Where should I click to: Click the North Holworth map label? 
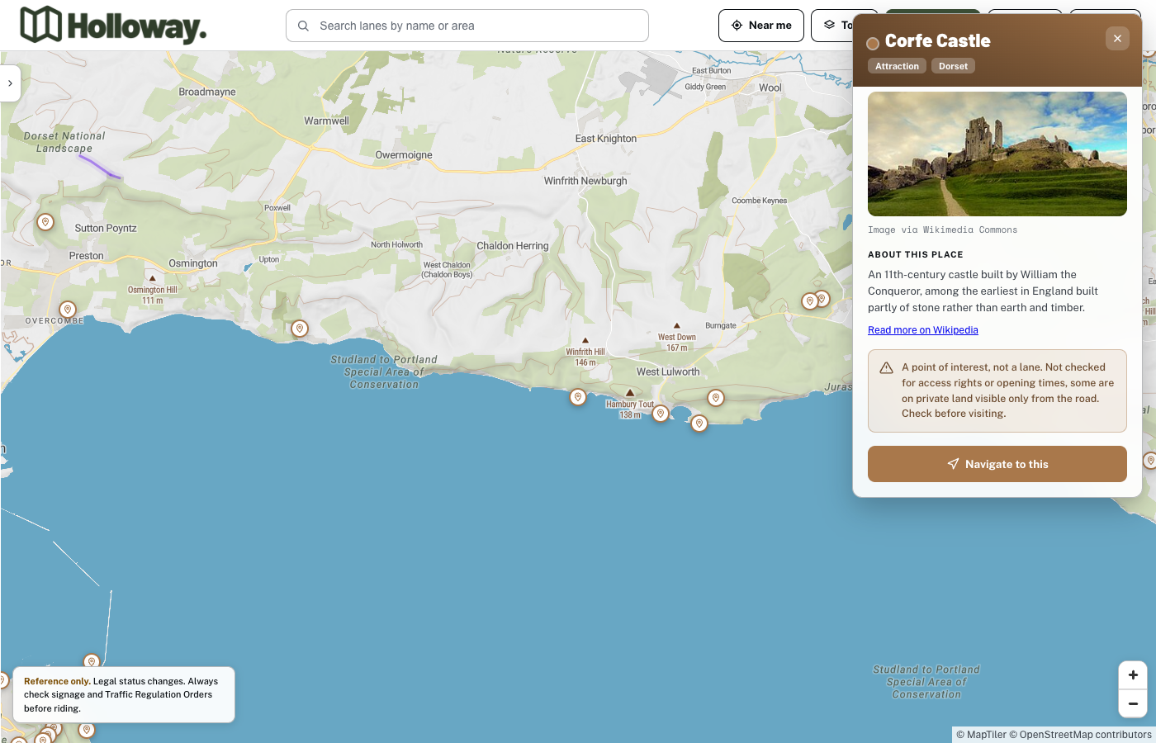tap(397, 245)
